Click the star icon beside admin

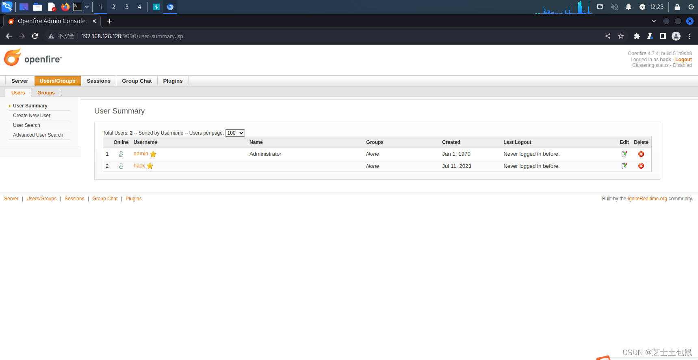click(153, 154)
